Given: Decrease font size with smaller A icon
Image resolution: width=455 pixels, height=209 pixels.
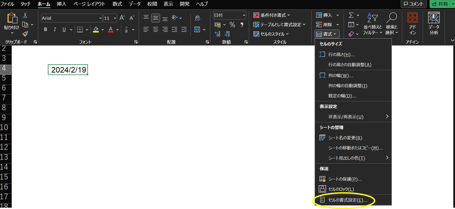Looking at the screenshot, I should point(132,18).
